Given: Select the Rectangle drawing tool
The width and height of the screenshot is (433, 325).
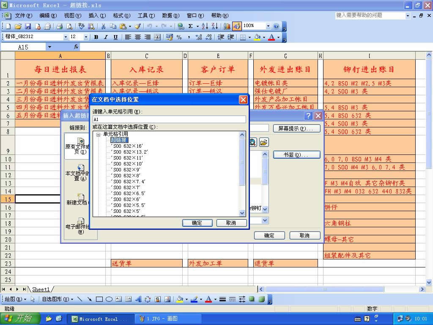Looking at the screenshot, I should pos(99,299).
